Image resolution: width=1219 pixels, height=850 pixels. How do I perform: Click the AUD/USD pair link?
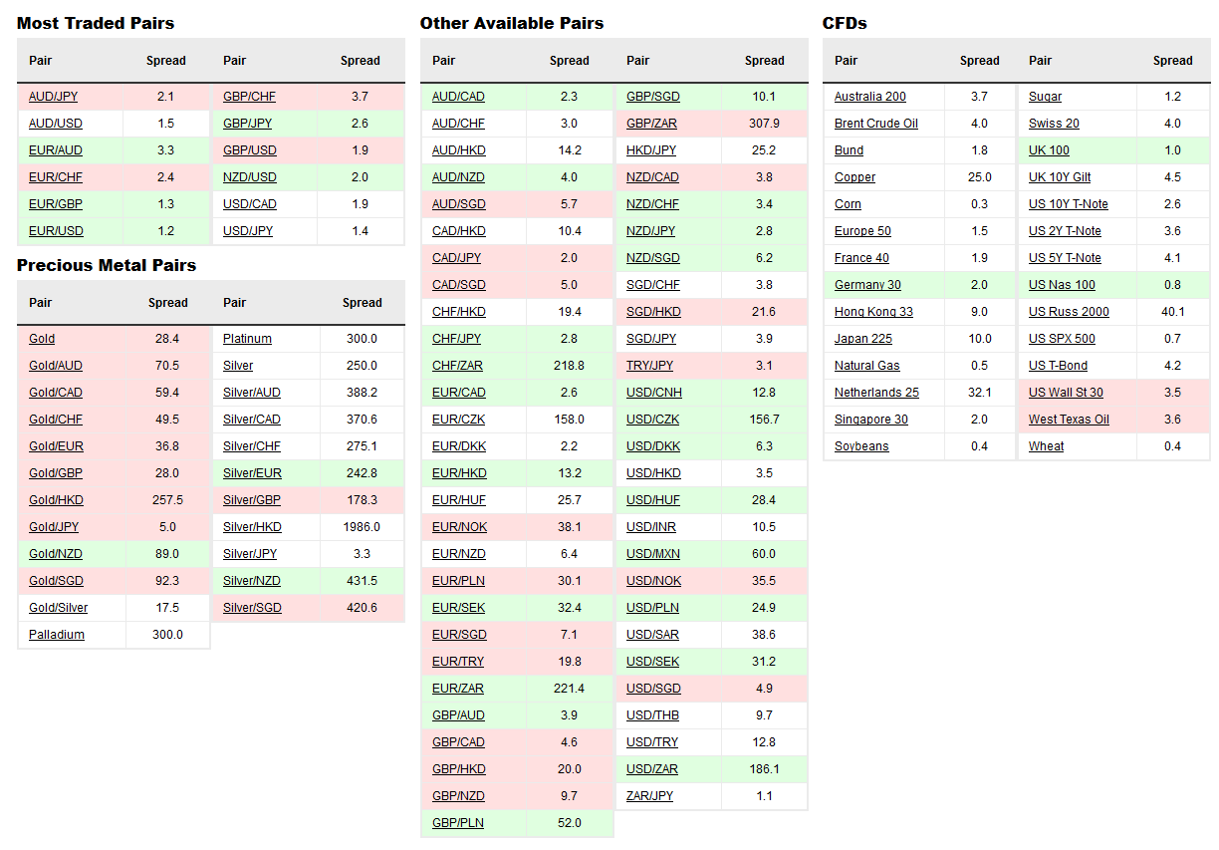[x=54, y=124]
